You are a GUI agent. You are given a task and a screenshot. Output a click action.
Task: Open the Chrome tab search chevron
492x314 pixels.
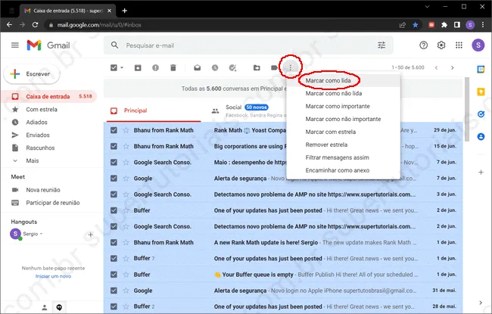[x=428, y=7]
